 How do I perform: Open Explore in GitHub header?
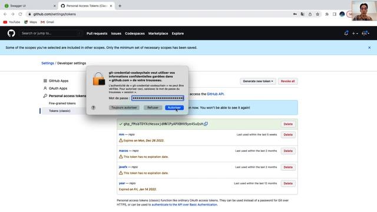(x=178, y=34)
